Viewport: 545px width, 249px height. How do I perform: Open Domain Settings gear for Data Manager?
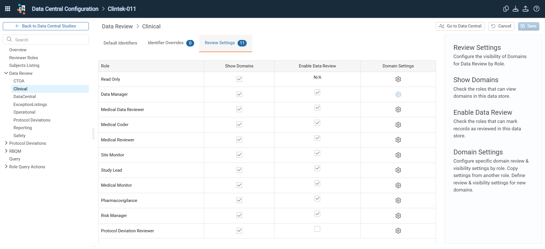[398, 94]
